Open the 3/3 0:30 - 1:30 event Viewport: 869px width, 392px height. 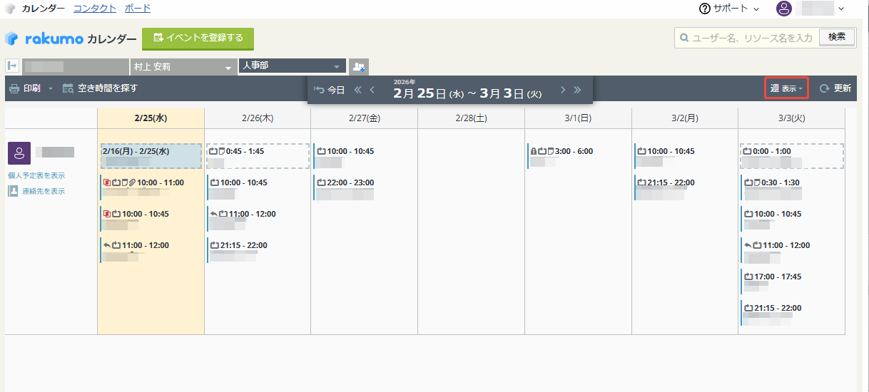(x=792, y=187)
